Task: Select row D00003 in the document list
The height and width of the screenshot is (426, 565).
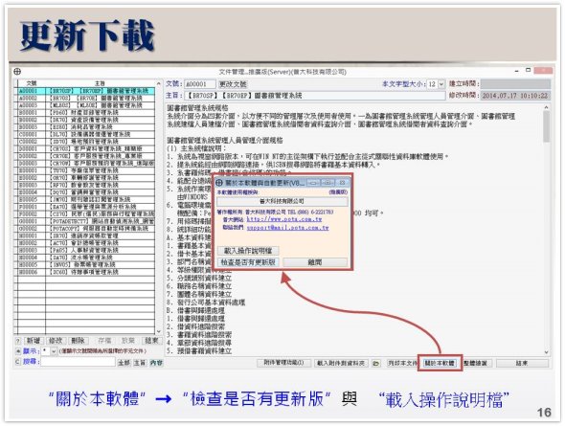Action: [86, 163]
